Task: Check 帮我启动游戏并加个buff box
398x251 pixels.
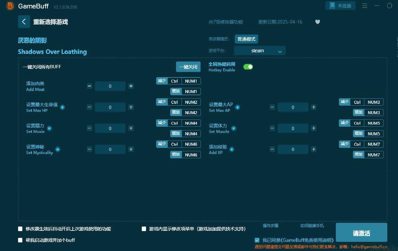Action: pyautogui.click(x=20, y=240)
